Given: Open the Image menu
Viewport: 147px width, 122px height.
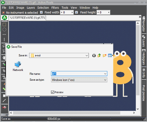Looking at the screenshot, I should click(x=20, y=8).
